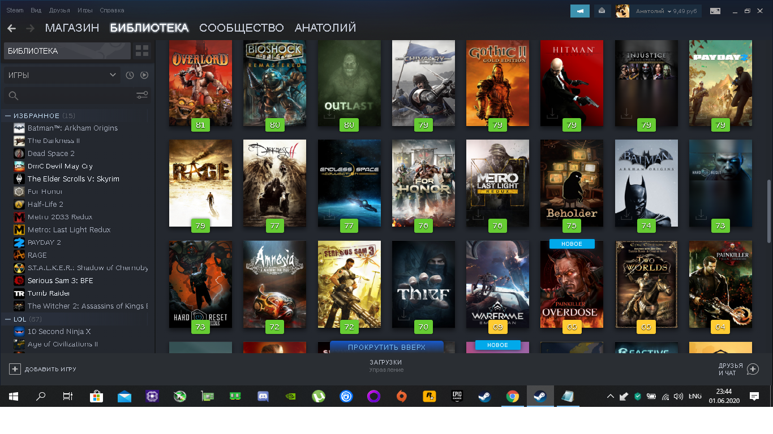
Task: Switch to Big Picture mode icon
Action: click(x=715, y=11)
